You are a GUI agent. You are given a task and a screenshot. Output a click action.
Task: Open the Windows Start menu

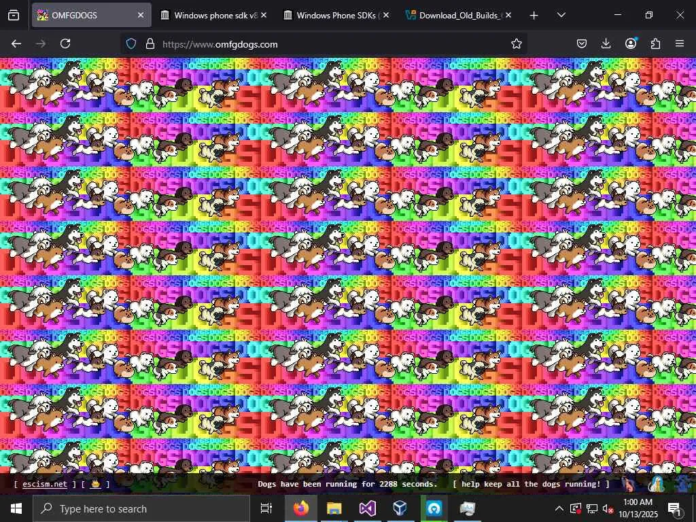[x=16, y=508]
